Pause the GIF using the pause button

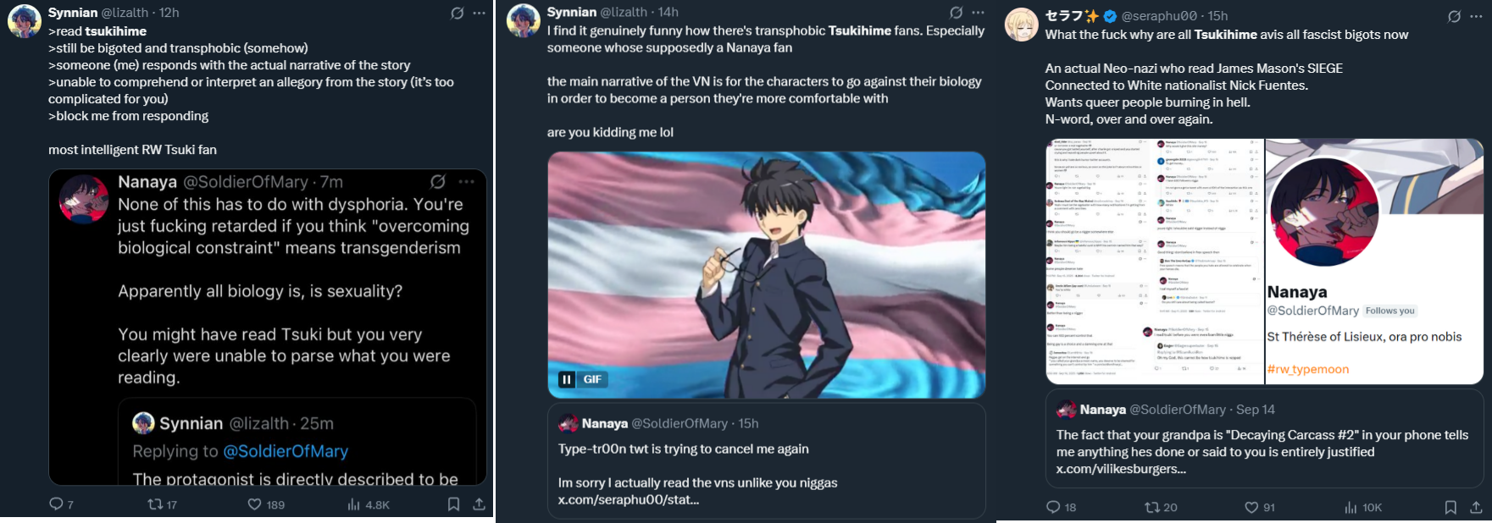coord(567,379)
